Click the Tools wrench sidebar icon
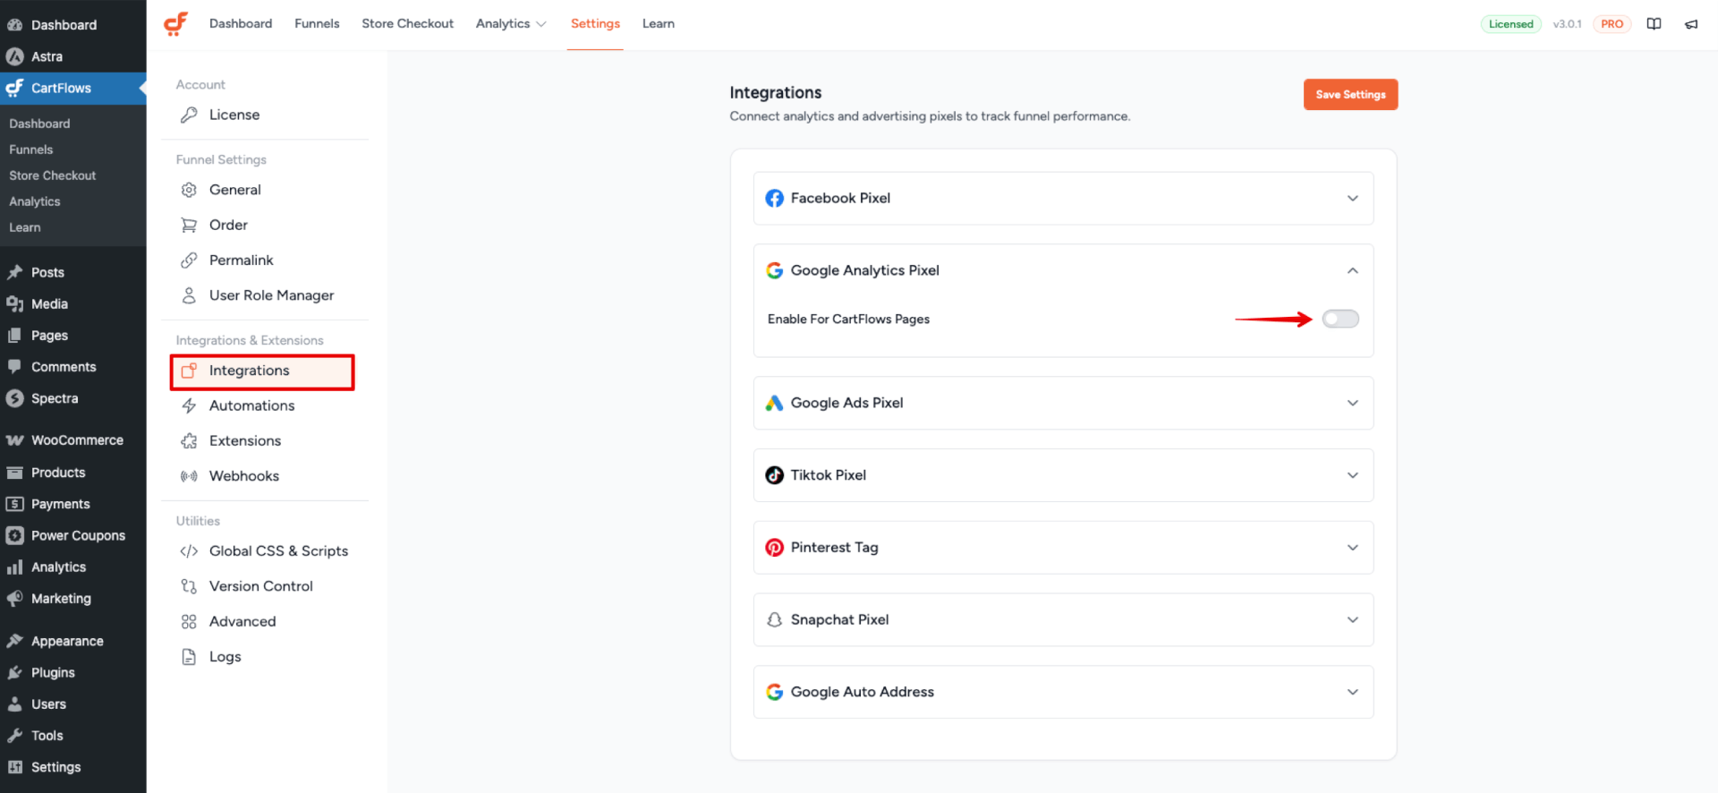Image resolution: width=1718 pixels, height=793 pixels. pyautogui.click(x=14, y=736)
